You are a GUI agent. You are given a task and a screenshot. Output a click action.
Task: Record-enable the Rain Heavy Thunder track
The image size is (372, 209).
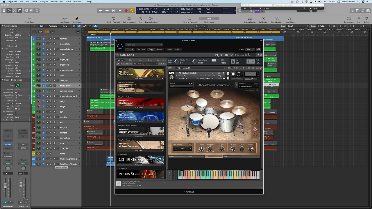tap(54, 164)
